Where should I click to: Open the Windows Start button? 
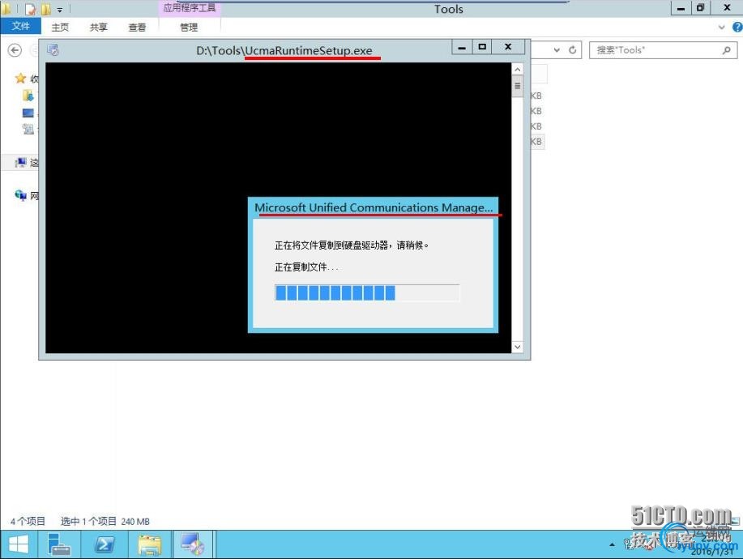coord(19,544)
